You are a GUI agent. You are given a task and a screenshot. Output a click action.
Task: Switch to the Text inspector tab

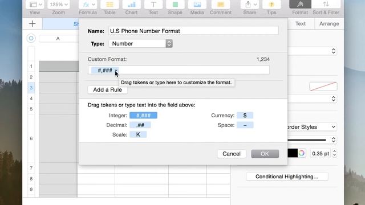pyautogui.click(x=301, y=24)
